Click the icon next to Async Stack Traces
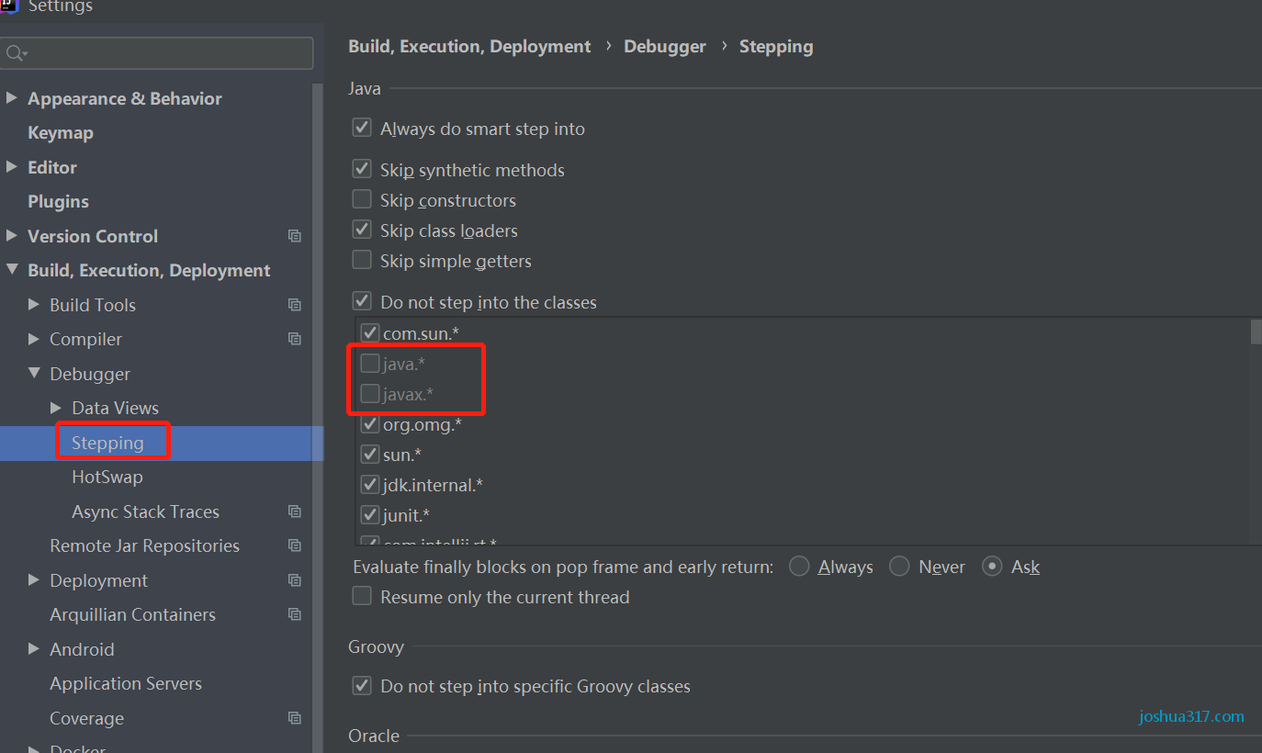 294,511
